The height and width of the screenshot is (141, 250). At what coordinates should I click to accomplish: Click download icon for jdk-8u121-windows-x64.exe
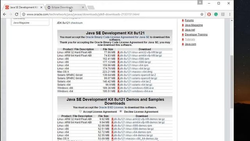pos(118,91)
